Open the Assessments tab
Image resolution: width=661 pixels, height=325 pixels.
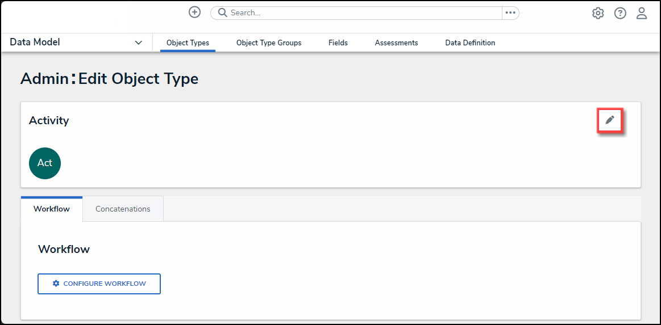(x=396, y=43)
